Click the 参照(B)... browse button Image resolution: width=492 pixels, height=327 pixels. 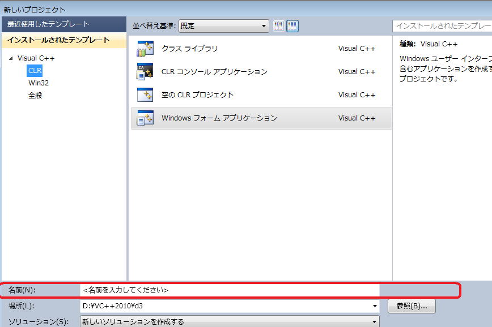coord(412,306)
